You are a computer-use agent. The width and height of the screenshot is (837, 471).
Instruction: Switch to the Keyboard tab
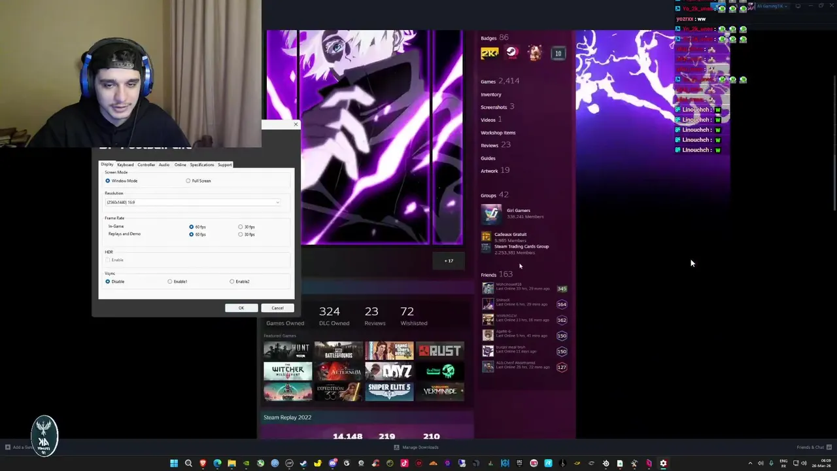point(126,165)
